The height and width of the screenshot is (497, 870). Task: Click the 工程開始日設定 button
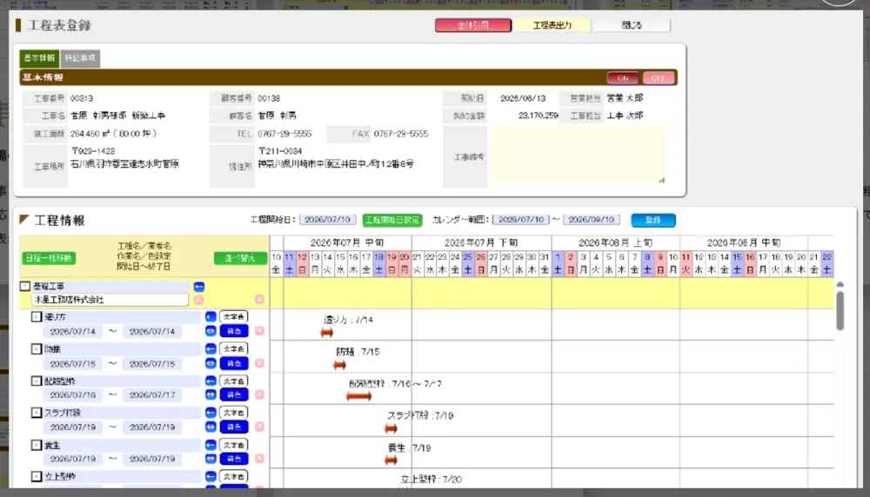click(392, 220)
